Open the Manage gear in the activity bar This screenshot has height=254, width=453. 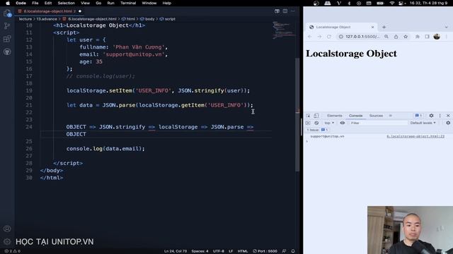7,241
